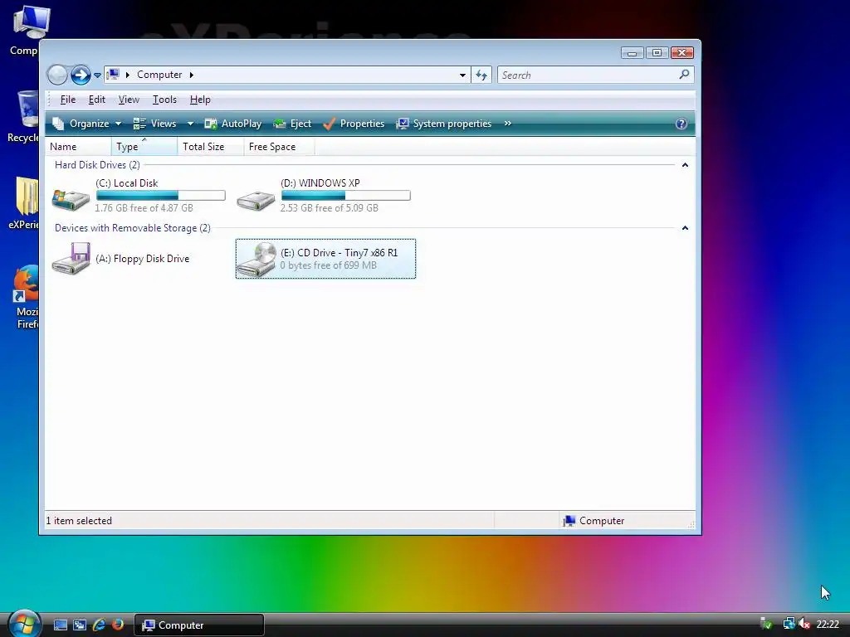Refresh the Computer folder view
Viewport: 850px width, 637px height.
click(x=481, y=75)
